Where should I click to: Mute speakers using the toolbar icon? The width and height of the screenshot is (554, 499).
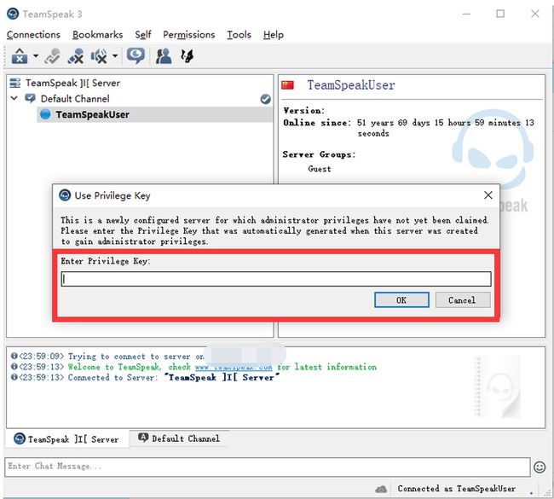[99, 56]
